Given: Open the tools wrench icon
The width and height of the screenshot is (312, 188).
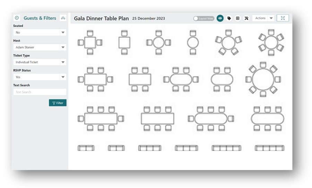Looking at the screenshot, I should 246,18.
